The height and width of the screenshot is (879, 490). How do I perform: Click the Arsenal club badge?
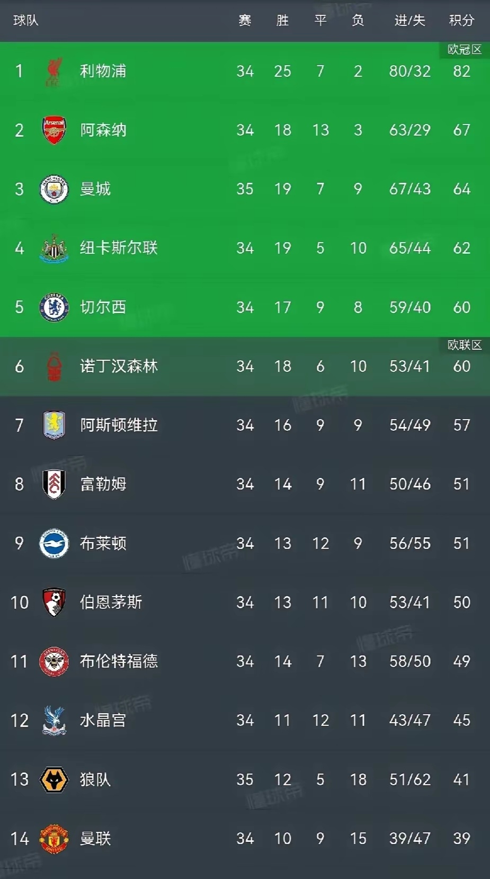pyautogui.click(x=54, y=130)
